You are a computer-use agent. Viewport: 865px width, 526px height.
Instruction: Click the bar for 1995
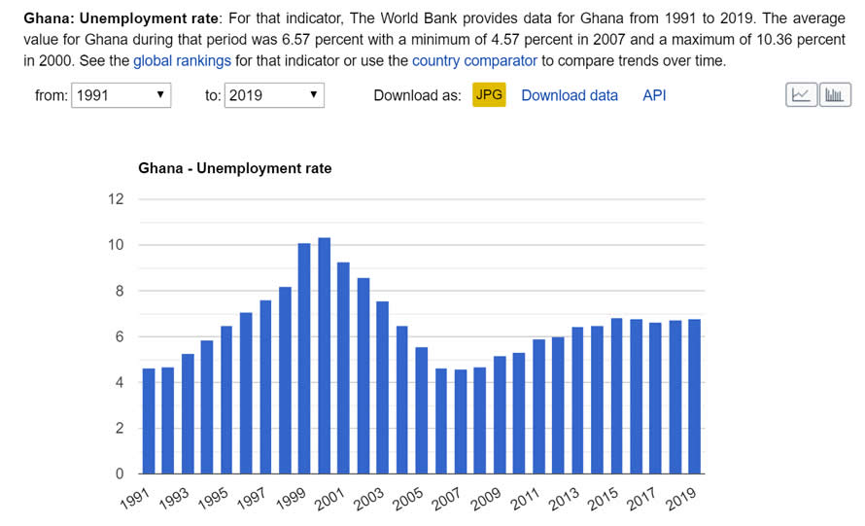click(226, 400)
